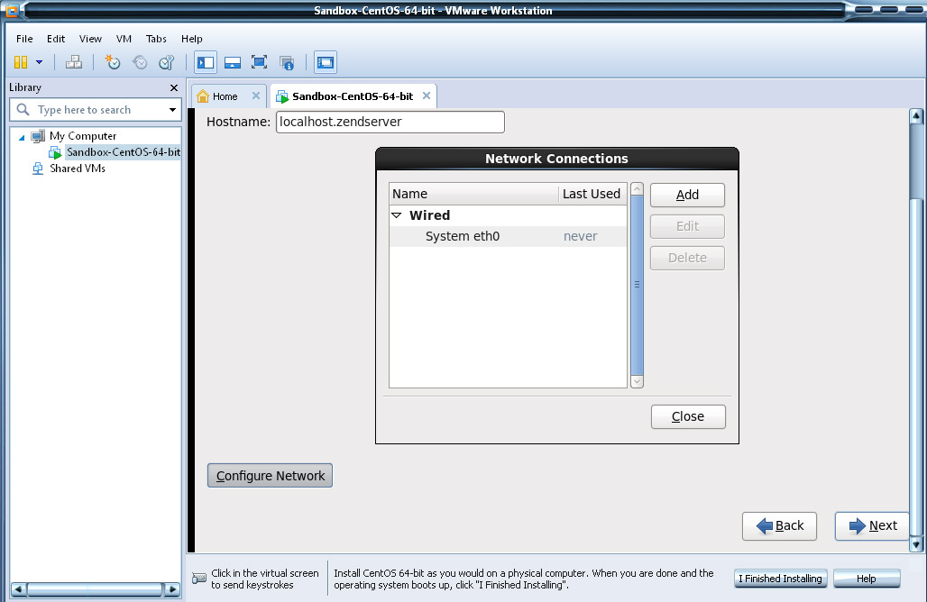Click the connections list scrollbar
Image resolution: width=927 pixels, height=602 pixels.
click(x=637, y=285)
